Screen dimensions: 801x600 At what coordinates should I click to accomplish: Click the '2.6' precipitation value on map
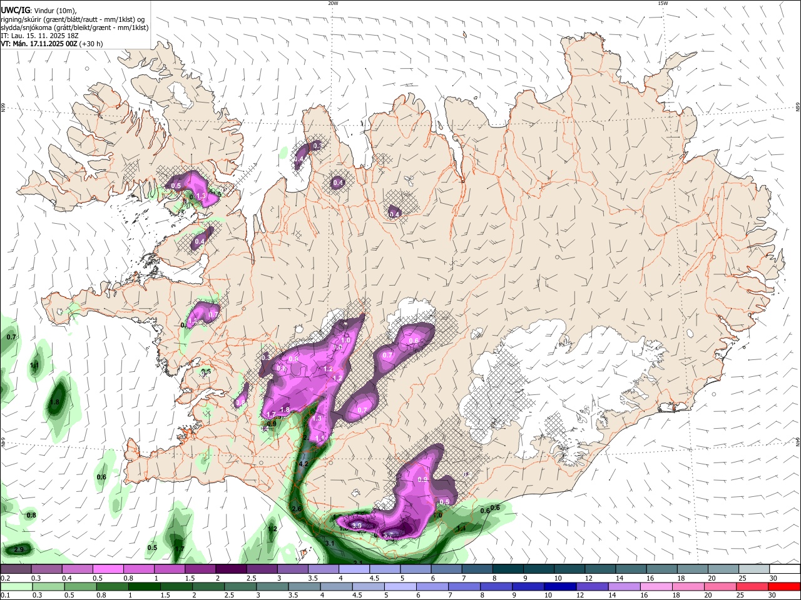(x=297, y=509)
